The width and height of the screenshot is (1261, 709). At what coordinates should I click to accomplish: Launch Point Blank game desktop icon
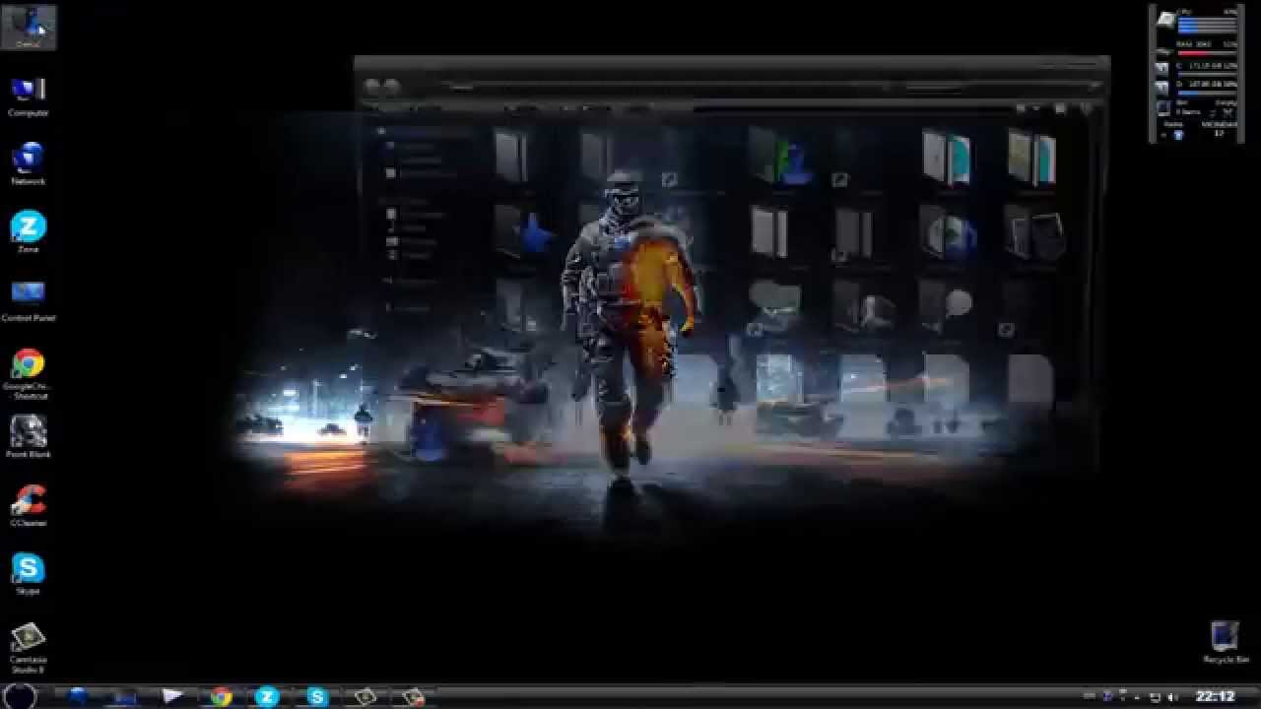tap(28, 437)
